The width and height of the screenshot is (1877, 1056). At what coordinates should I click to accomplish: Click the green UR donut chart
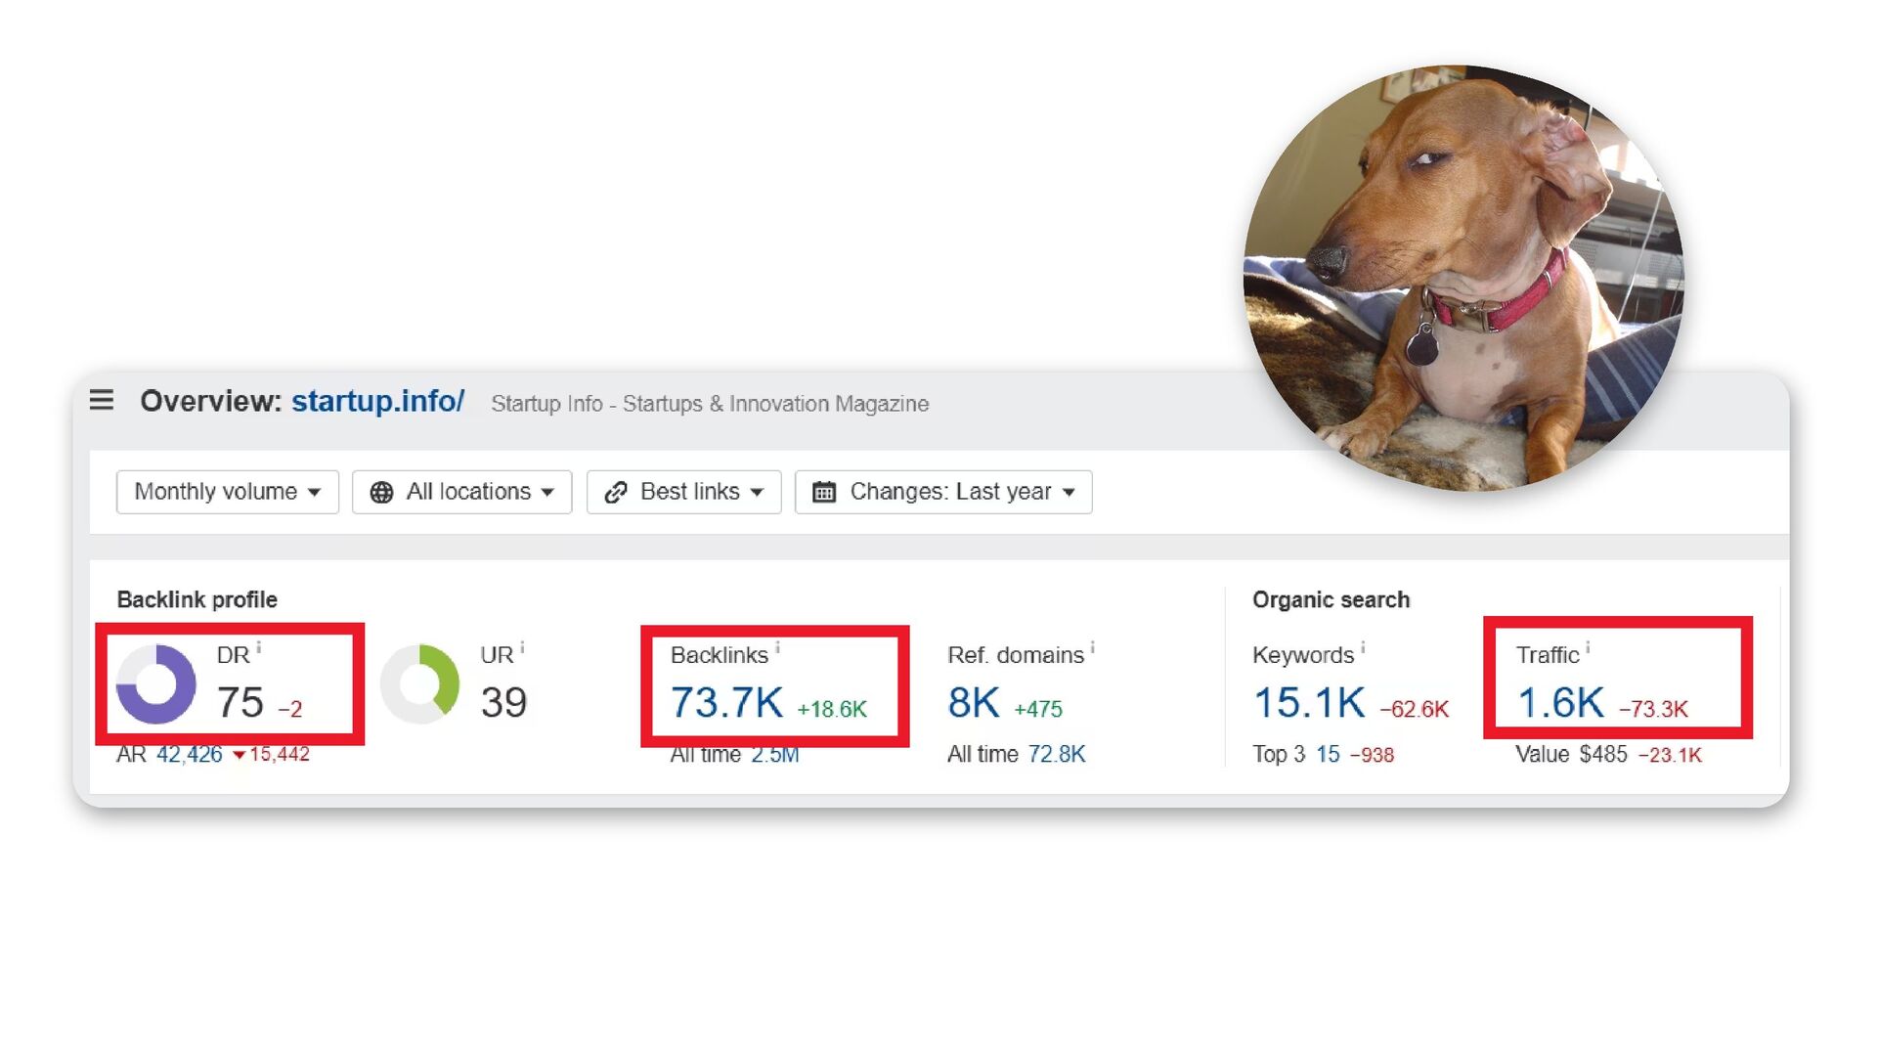[419, 683]
